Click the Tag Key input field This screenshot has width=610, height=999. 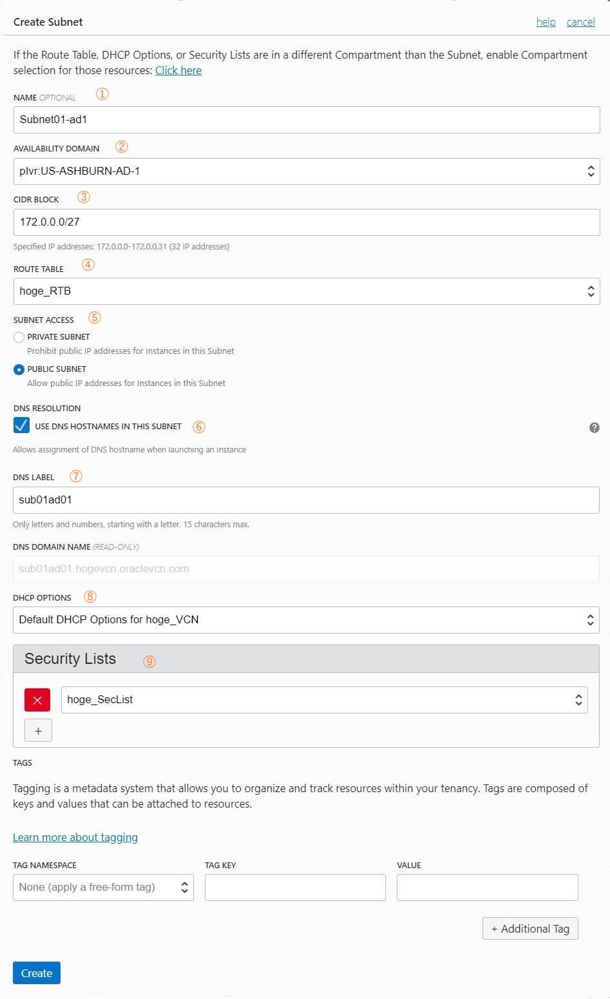coord(295,887)
